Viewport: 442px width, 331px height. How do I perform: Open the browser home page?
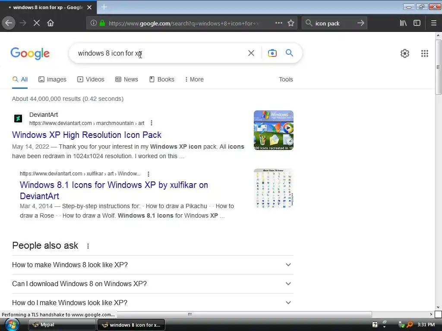(x=51, y=23)
